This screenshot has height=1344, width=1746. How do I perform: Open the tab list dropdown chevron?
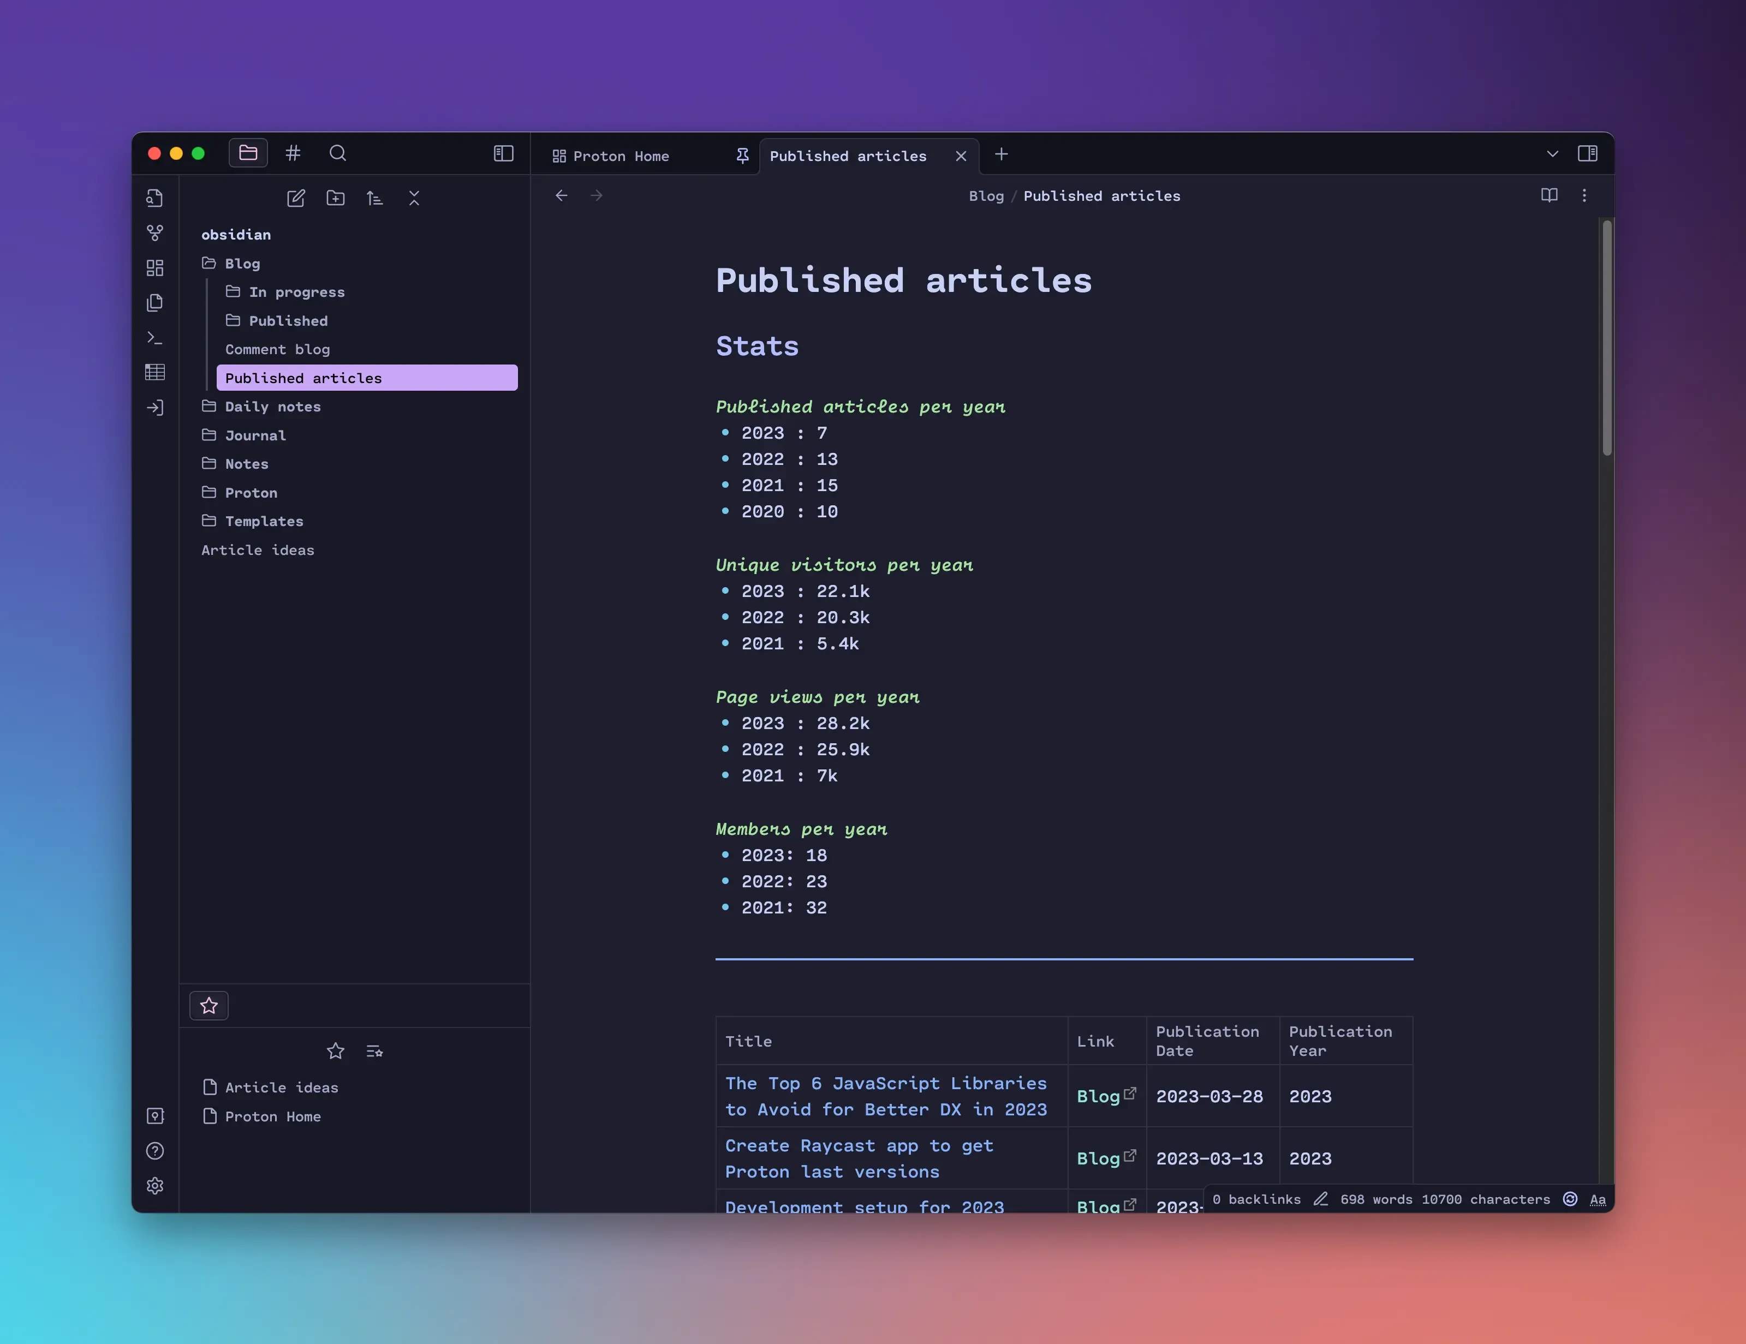[x=1553, y=153]
